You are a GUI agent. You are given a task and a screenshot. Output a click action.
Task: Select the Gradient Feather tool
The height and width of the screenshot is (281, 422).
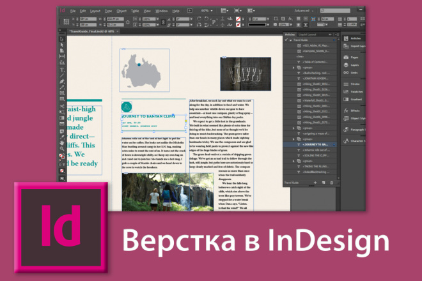click(62, 124)
